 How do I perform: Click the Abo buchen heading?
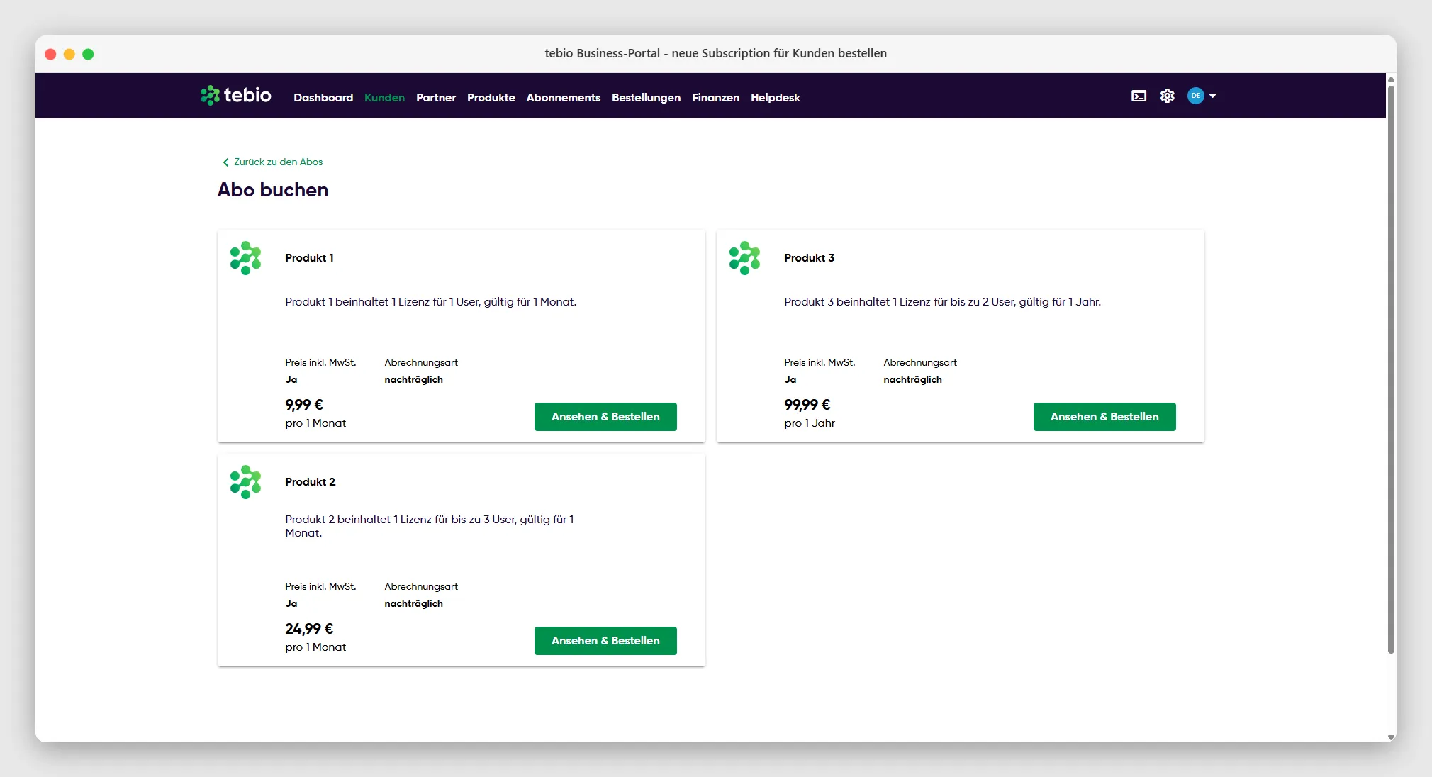coord(273,190)
